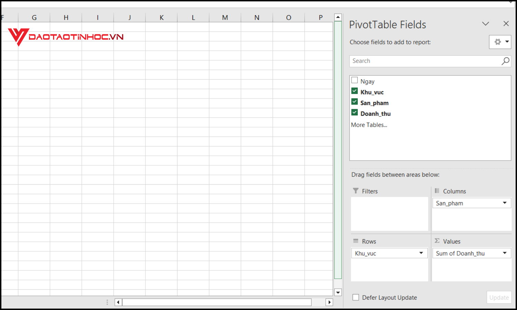Click the Filters area funnel icon

click(355, 191)
